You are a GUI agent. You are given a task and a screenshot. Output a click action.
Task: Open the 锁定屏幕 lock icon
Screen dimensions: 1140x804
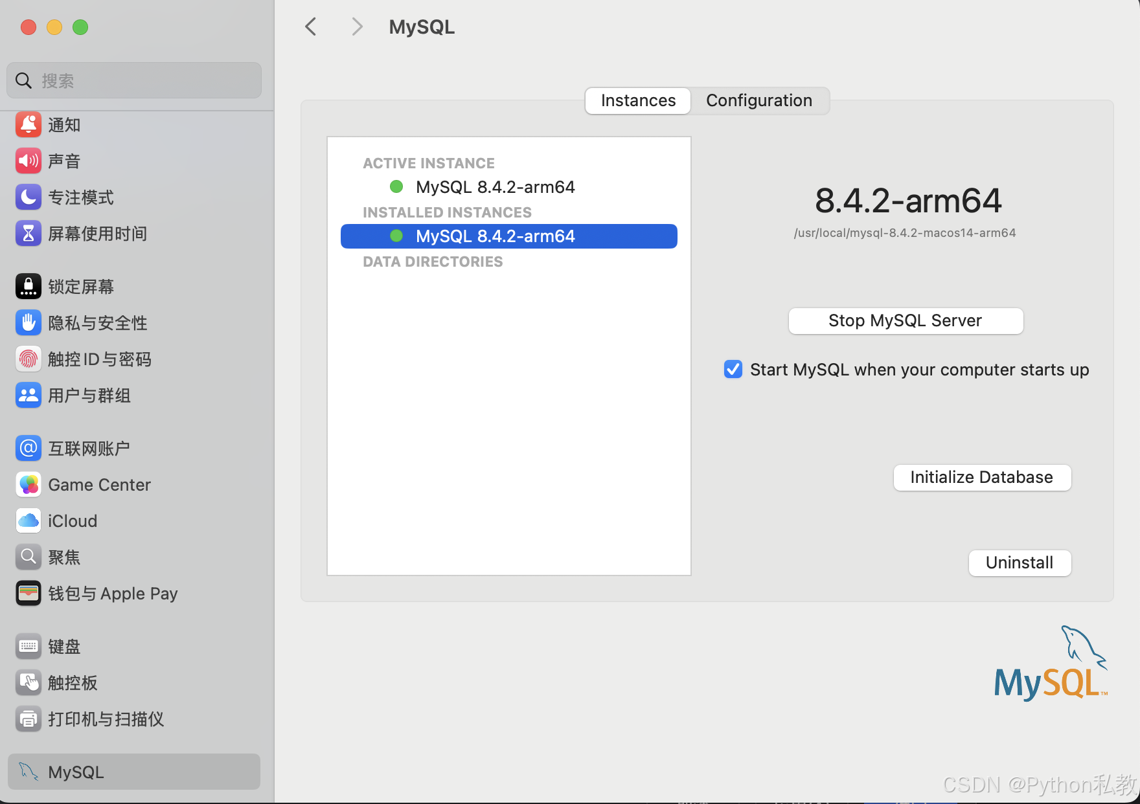click(28, 287)
